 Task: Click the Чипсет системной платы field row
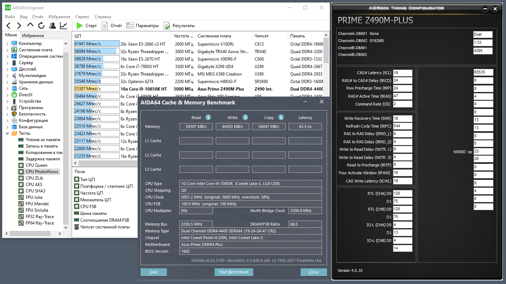(x=105, y=227)
